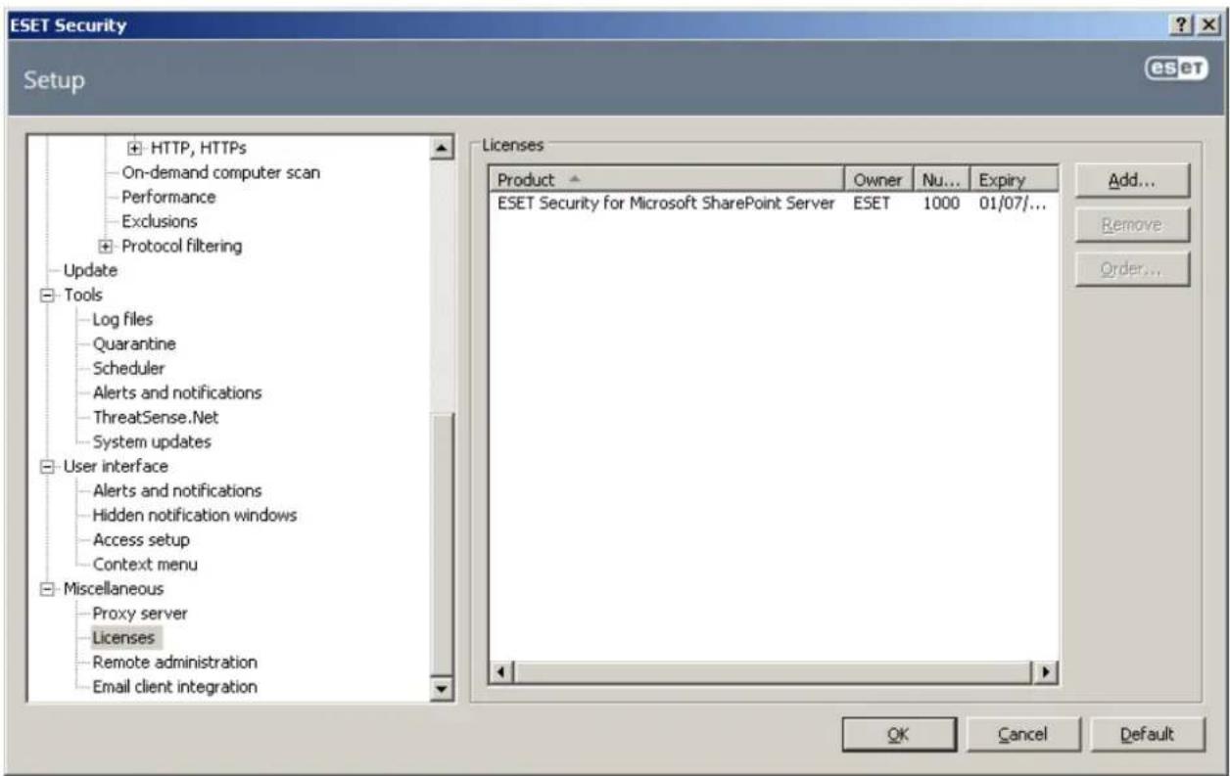Sort licenses by Expiry column
The width and height of the screenshot is (1230, 776).
click(x=1015, y=180)
